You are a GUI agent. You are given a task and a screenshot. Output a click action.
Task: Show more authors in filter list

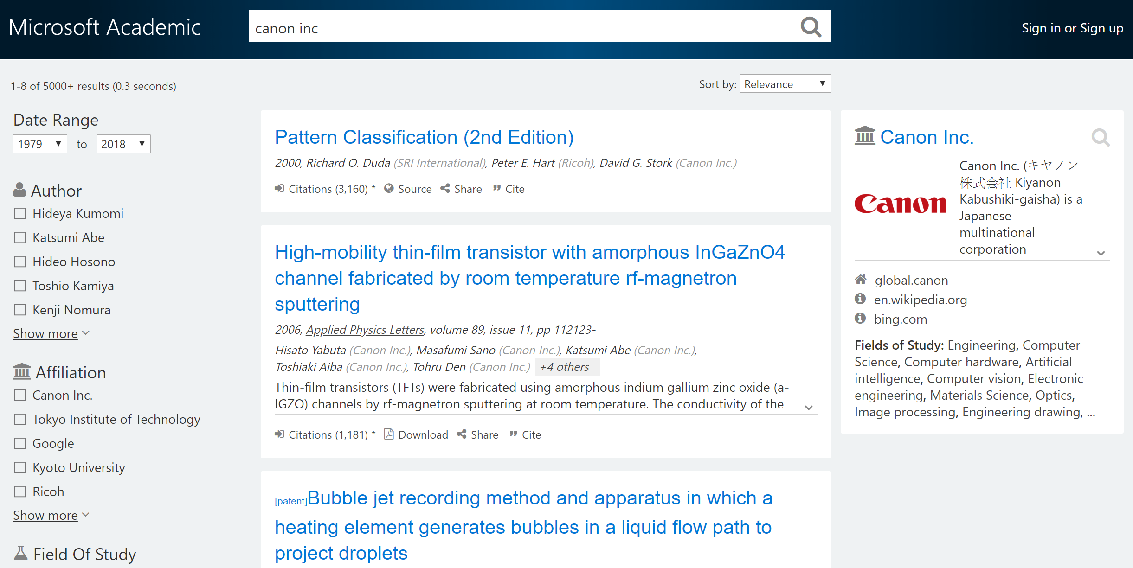pos(45,333)
